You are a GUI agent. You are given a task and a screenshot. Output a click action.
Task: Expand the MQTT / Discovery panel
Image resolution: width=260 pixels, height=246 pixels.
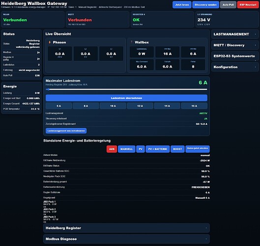pyautogui.click(x=235, y=45)
